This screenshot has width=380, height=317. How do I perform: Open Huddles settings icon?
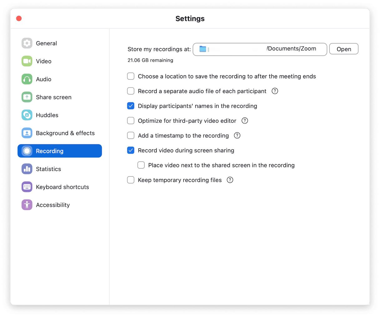click(27, 115)
